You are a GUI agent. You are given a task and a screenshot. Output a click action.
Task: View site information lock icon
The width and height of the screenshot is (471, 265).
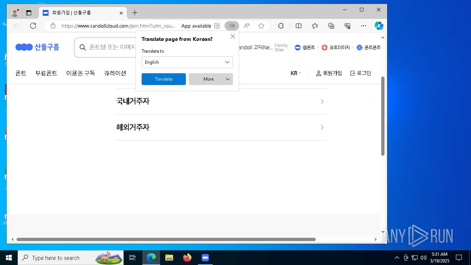[x=53, y=26]
